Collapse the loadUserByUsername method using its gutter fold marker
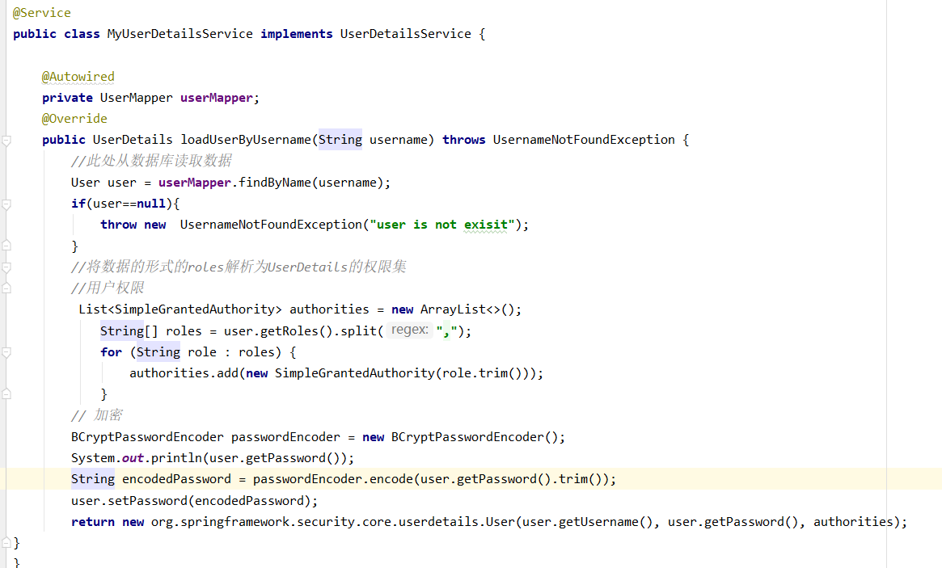942x568 pixels. click(x=6, y=141)
